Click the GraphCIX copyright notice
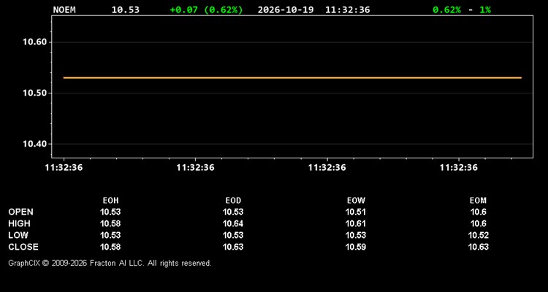548x292 pixels. (x=110, y=263)
